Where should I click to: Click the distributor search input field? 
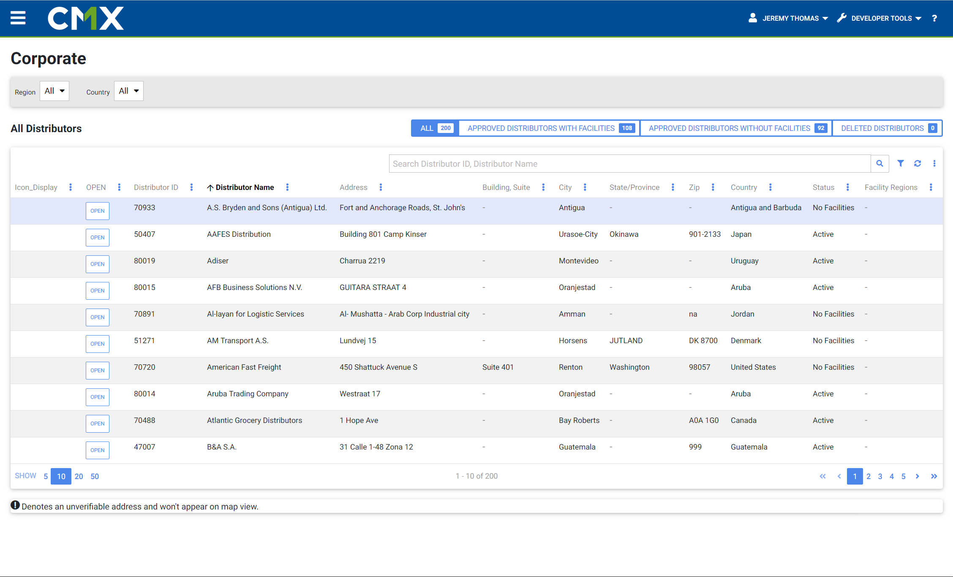pyautogui.click(x=630, y=164)
